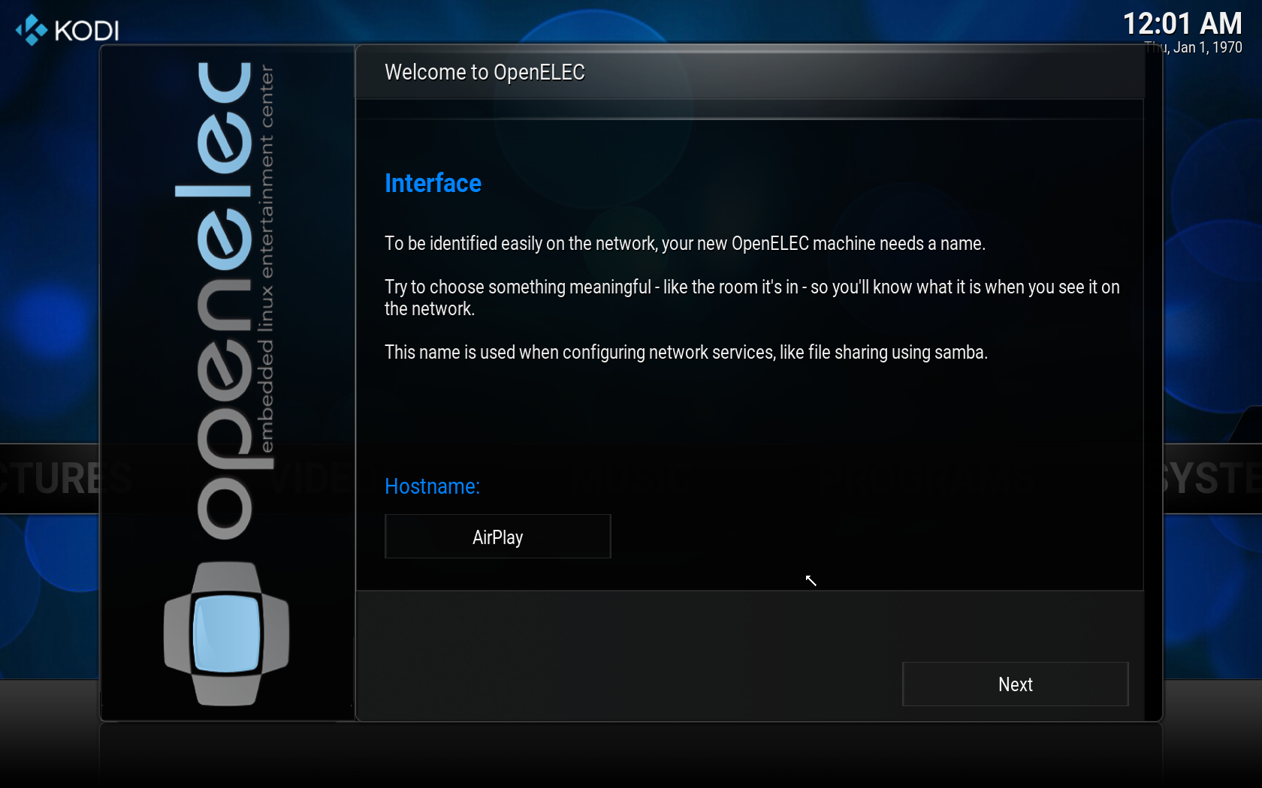Click the OpenELEC TV logo icon
Image resolution: width=1262 pixels, height=788 pixels.
pyautogui.click(x=226, y=634)
